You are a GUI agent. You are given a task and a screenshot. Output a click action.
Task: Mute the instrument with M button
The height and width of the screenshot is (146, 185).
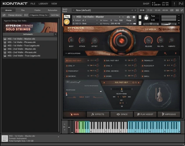140,22
